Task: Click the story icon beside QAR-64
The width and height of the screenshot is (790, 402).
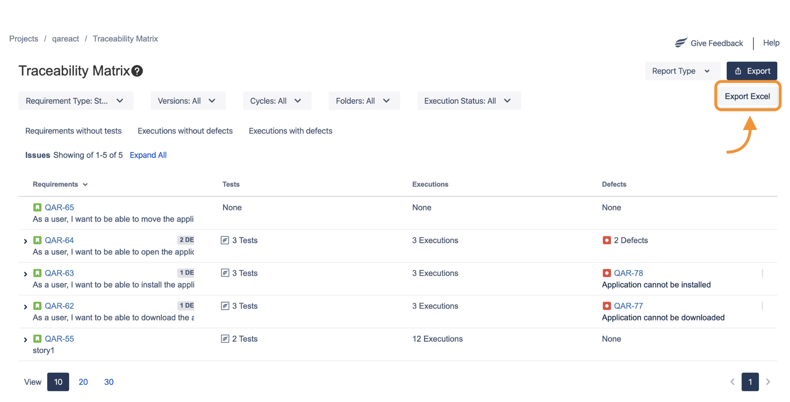Action: [x=37, y=240]
